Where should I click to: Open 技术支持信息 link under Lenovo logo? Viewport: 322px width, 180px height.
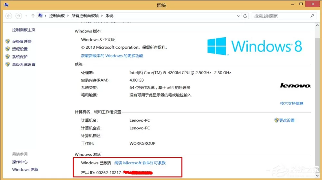[292, 103]
